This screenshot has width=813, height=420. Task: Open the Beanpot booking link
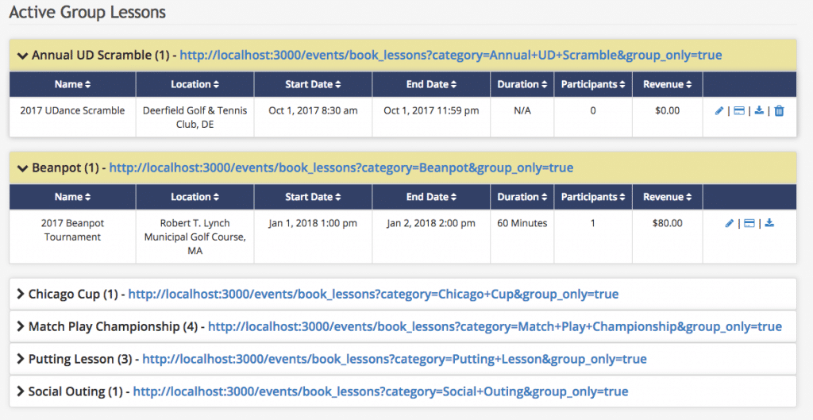(x=341, y=168)
